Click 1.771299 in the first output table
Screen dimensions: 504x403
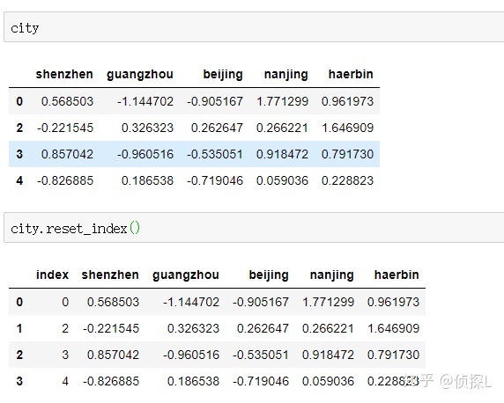[282, 101]
